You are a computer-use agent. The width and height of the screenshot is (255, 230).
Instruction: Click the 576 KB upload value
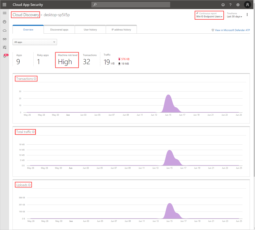point(125,59)
